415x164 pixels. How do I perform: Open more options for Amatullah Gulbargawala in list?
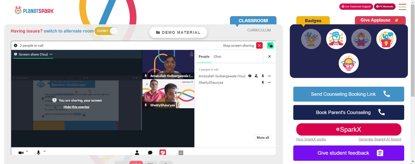269,76
